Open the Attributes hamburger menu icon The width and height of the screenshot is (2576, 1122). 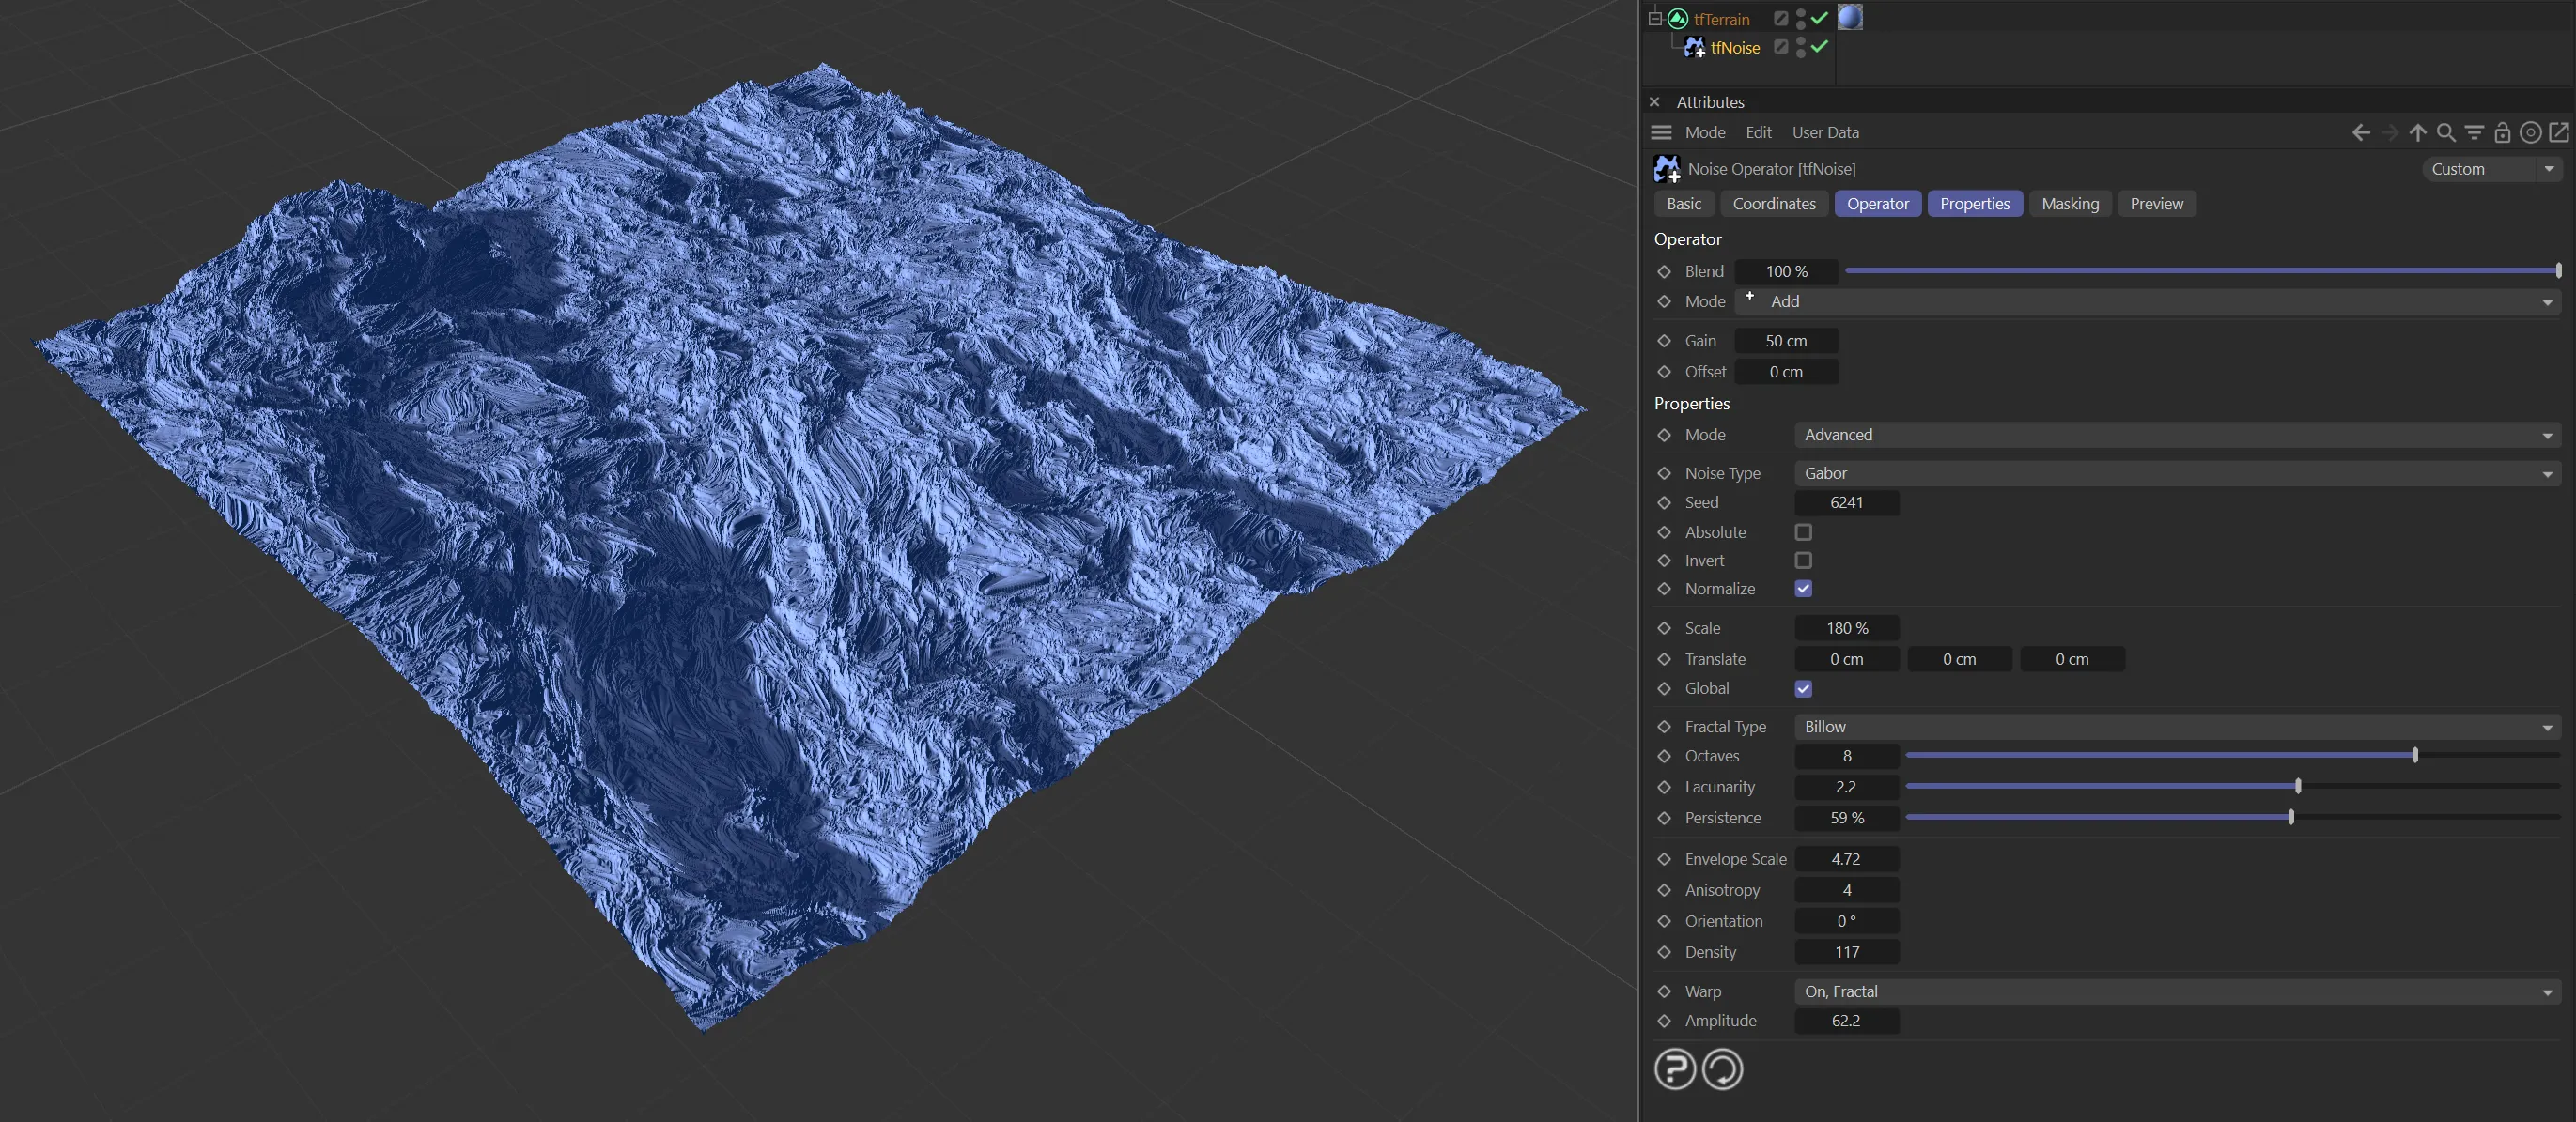[1661, 133]
